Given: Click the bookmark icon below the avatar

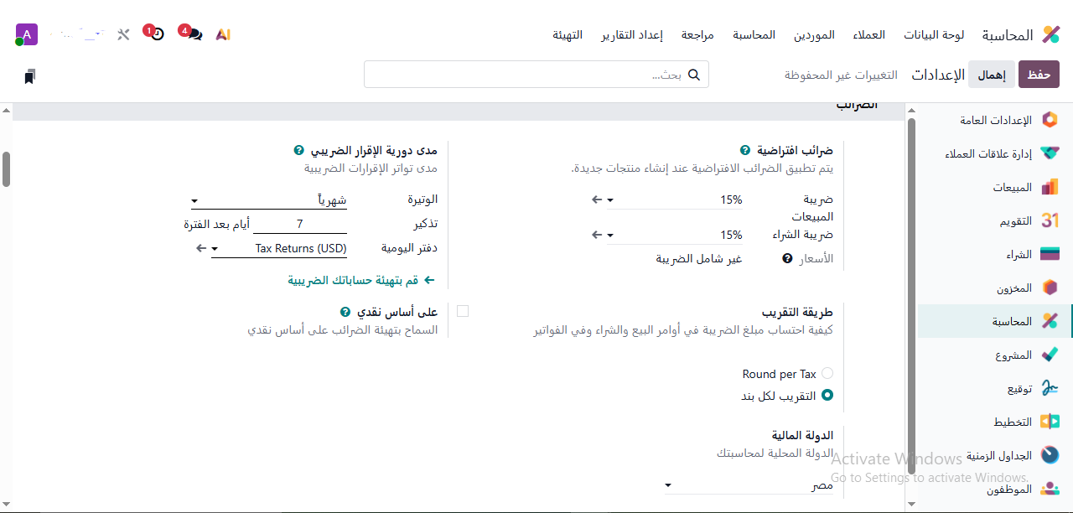Looking at the screenshot, I should click(29, 77).
